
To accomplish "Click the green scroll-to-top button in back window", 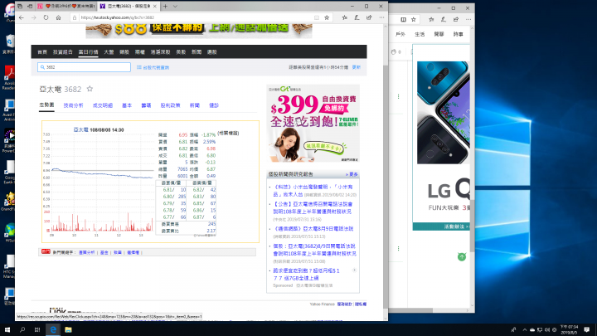I will click(462, 256).
